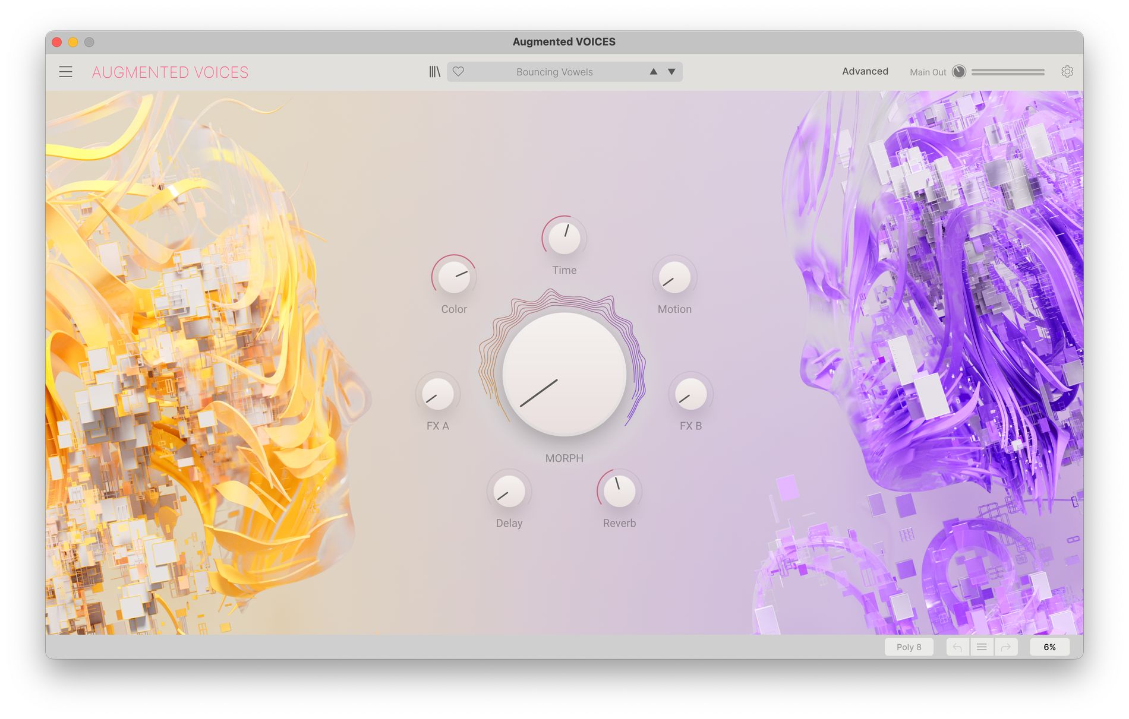Switch to the Advanced panel
This screenshot has height=719, width=1129.
865,71
